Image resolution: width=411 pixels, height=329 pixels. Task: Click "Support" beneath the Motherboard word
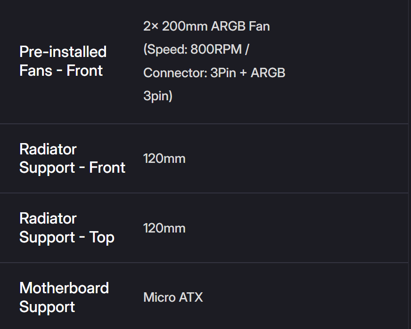47,307
